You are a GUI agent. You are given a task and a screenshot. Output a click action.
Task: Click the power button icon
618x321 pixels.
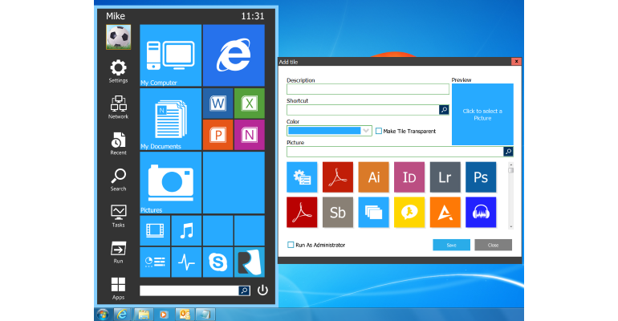(x=262, y=291)
